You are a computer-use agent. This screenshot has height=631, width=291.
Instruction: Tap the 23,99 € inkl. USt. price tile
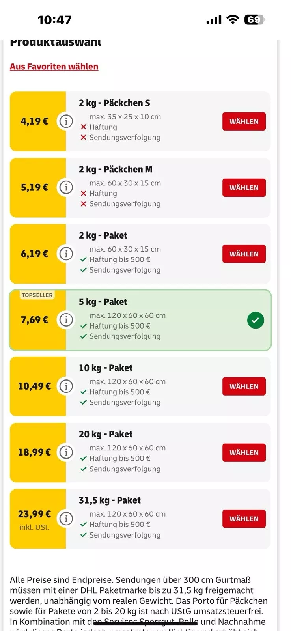click(x=38, y=519)
